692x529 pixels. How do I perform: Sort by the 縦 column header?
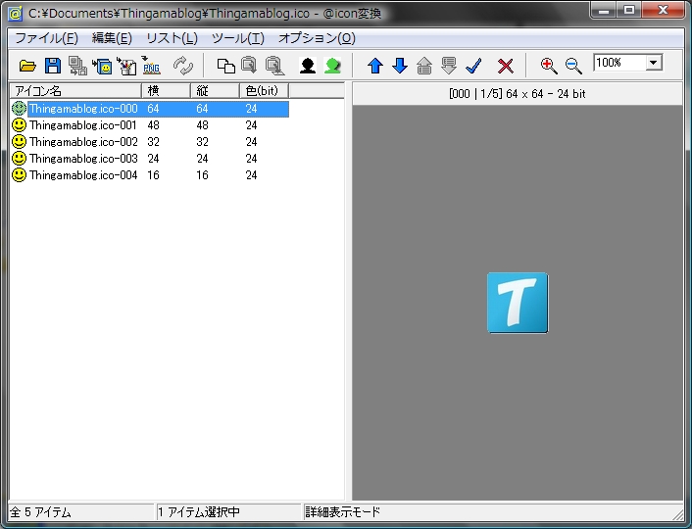pyautogui.click(x=215, y=91)
